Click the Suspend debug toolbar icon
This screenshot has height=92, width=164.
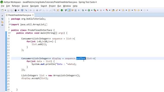34,10
